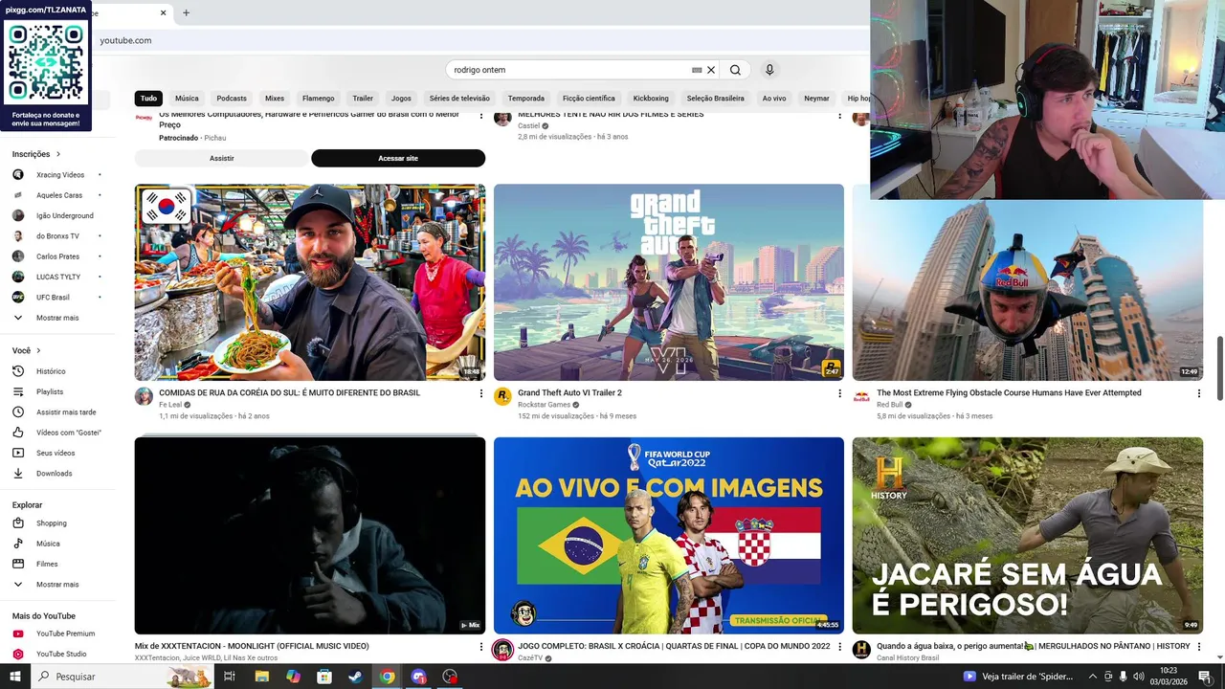
Task: Select the Podcasts filter chip
Action: [x=232, y=99]
